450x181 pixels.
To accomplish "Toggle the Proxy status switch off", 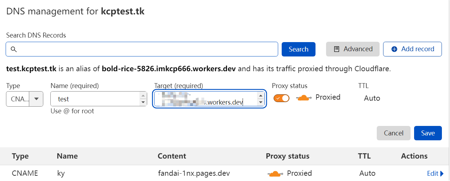I will 281,98.
